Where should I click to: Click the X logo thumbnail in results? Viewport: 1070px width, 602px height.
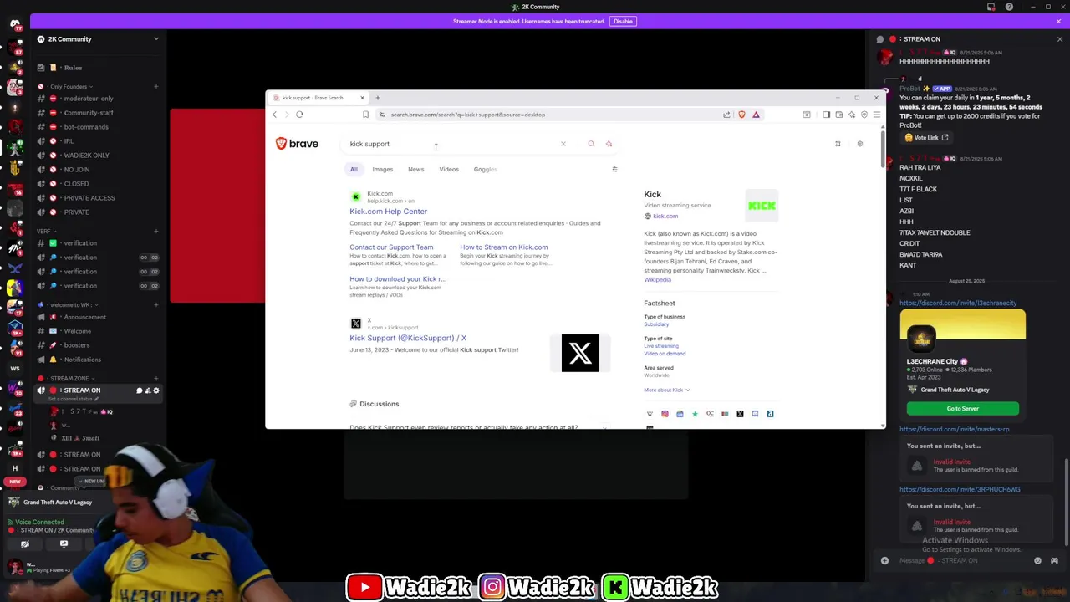click(580, 353)
